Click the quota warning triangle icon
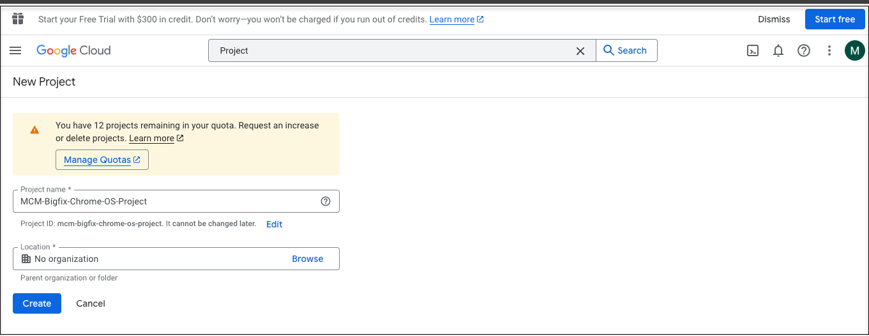This screenshot has width=869, height=336. (34, 130)
